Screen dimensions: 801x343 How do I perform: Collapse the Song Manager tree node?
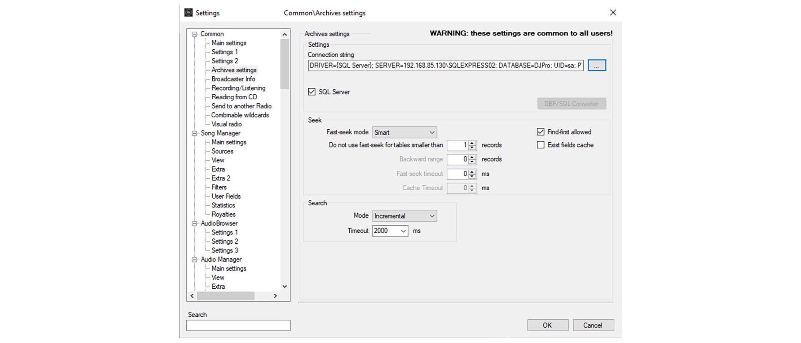point(194,134)
